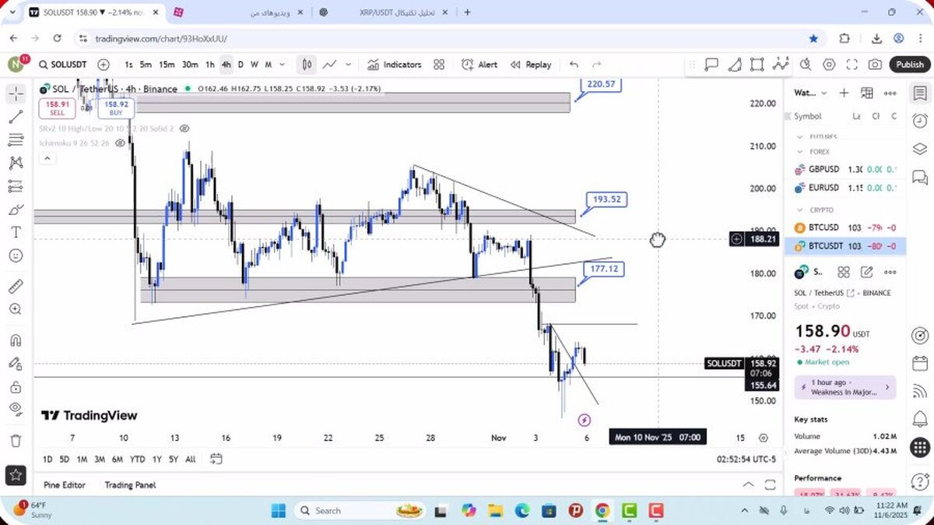The image size is (934, 525).
Task: Select the ruler Measure tool
Action: (16, 286)
